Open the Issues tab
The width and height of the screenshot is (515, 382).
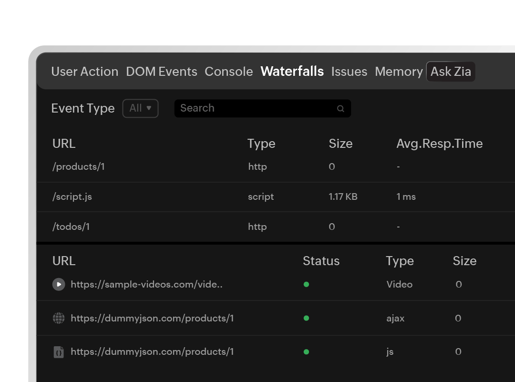[349, 72]
